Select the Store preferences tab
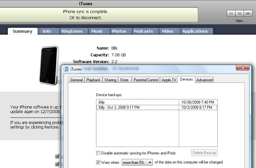Viewport: 256px width, 168px height. pos(124,80)
